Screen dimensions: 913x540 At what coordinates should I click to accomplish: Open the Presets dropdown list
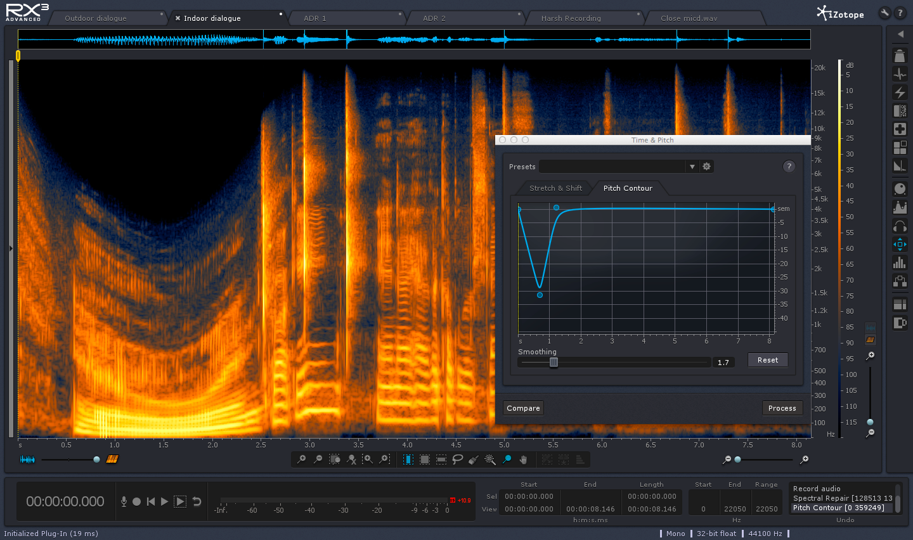[x=692, y=167]
